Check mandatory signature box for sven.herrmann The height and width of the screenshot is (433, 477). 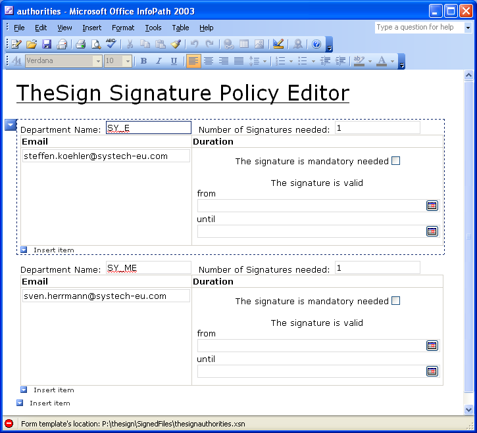point(395,301)
